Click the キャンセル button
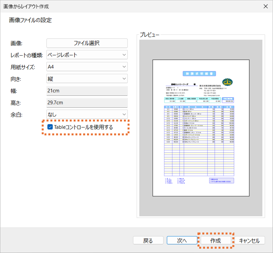Image resolution: width=273 pixels, height=253 pixels. tap(249, 240)
